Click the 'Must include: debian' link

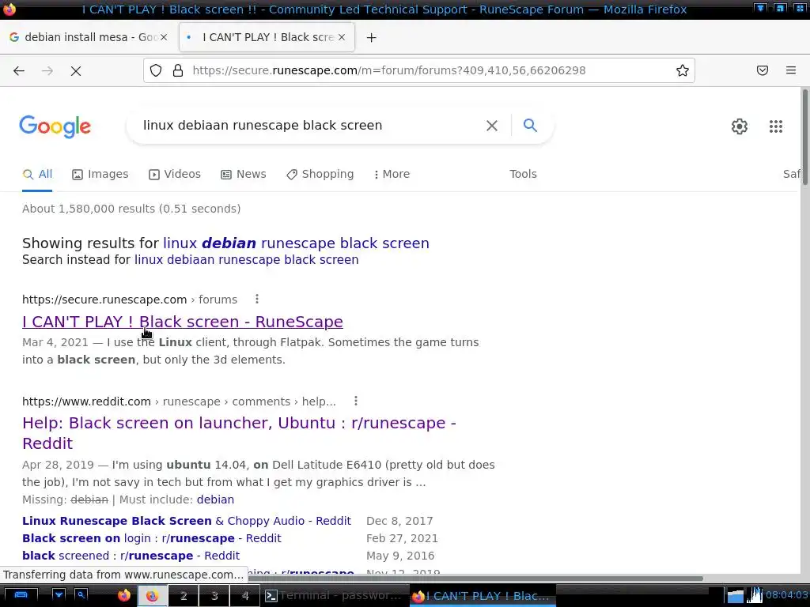tap(215, 500)
